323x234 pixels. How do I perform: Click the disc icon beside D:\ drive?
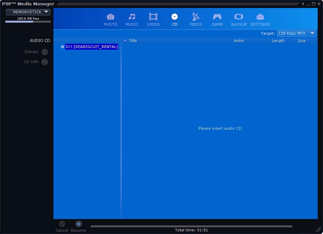[62, 47]
